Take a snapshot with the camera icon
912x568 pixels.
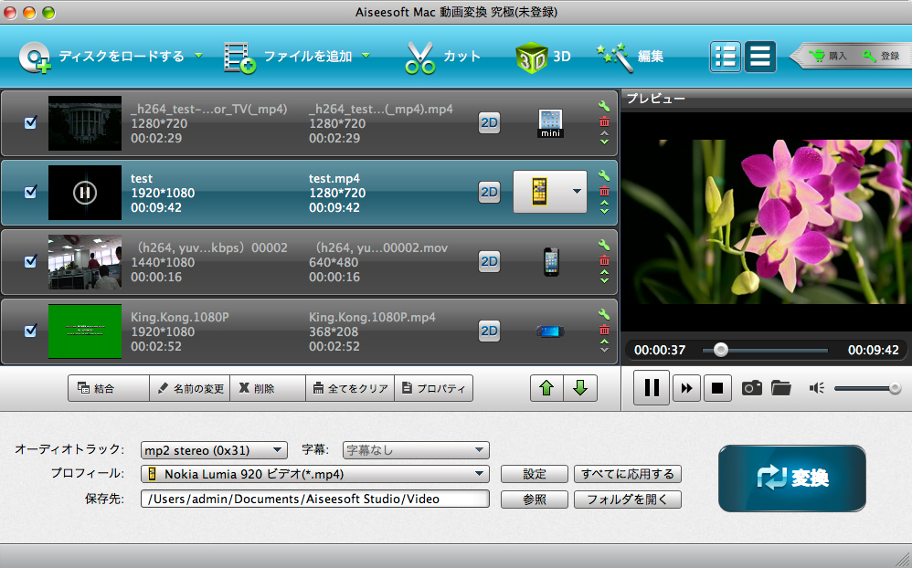(751, 388)
